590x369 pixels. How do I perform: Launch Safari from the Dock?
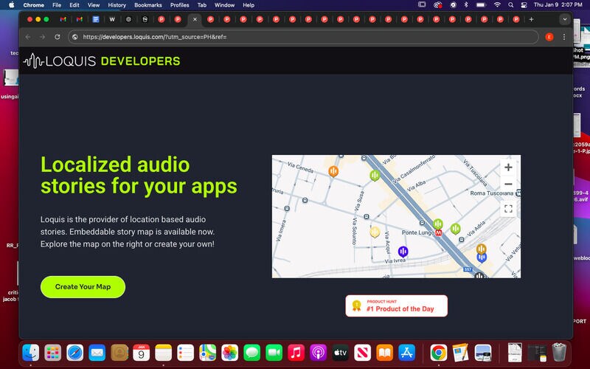(x=75, y=353)
